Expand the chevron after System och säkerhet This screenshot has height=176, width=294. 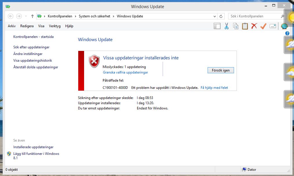pos(113,16)
